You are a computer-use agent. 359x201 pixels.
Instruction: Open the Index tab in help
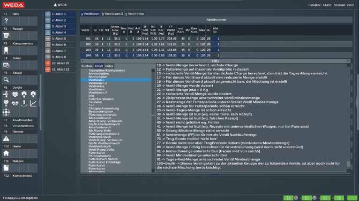(x=109, y=66)
